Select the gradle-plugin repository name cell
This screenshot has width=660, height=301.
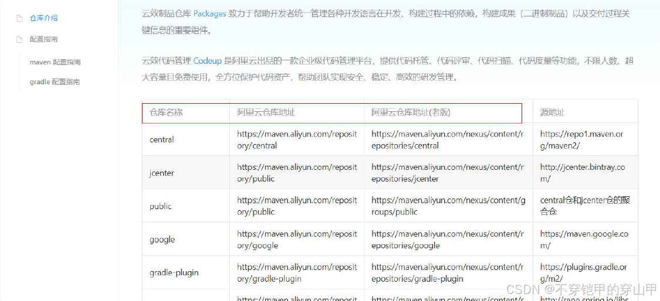(174, 273)
